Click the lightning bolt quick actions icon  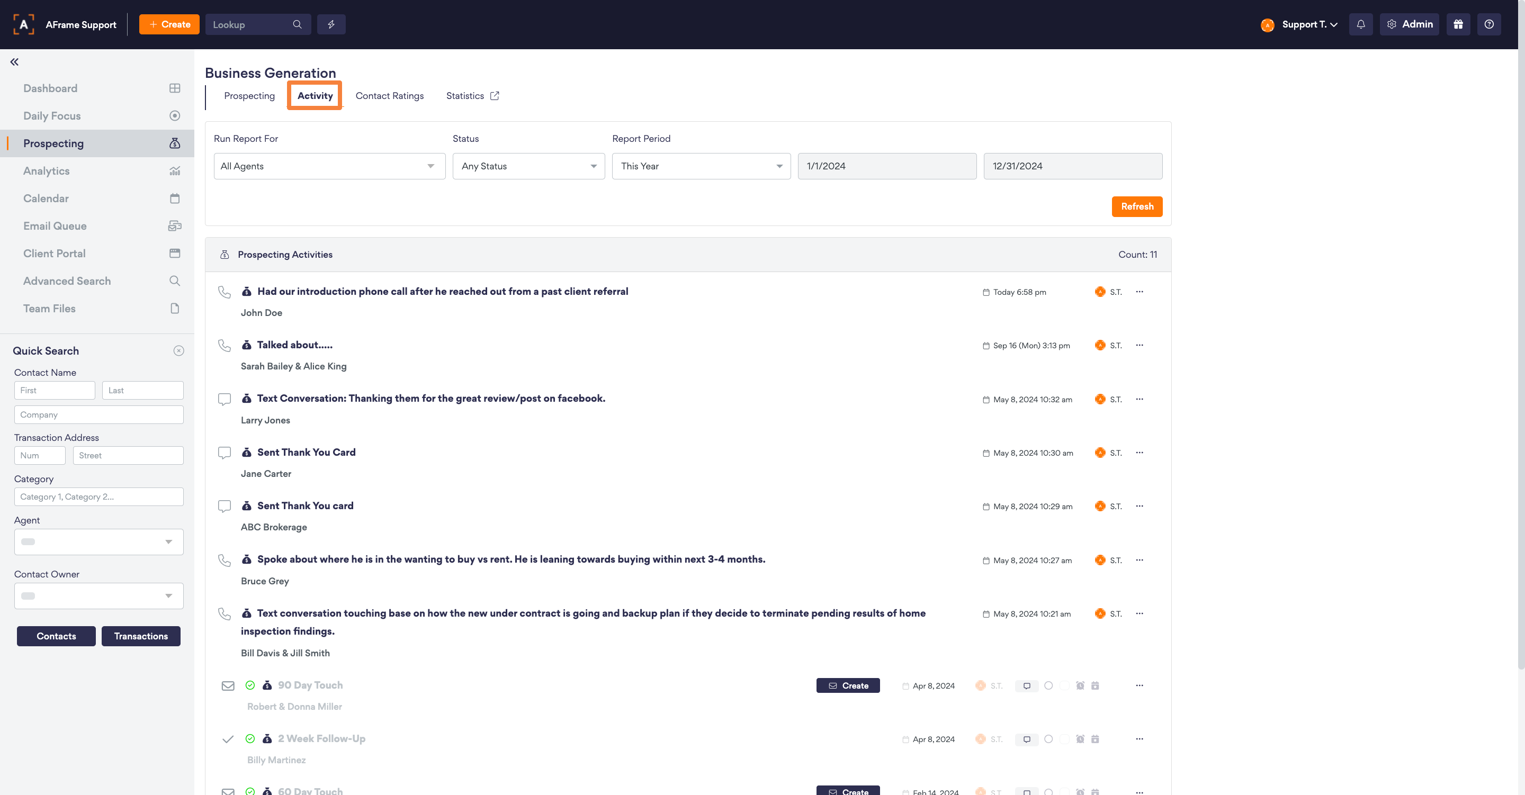[331, 24]
